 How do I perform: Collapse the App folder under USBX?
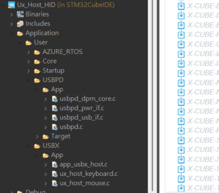pos(37,155)
